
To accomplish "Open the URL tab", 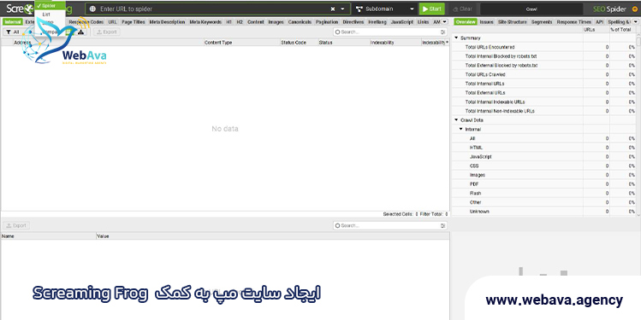I will [112, 22].
